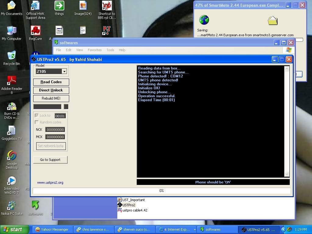Toggle the 'Lock to' checkbox
Image resolution: width=312 pixels, height=234 pixels.
[37, 115]
